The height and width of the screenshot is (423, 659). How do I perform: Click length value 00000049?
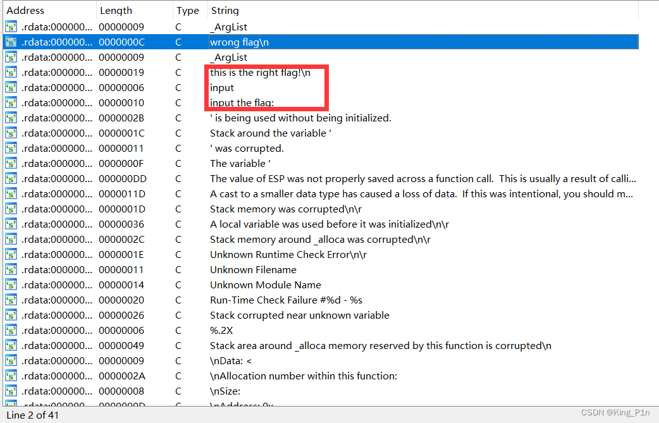(x=121, y=346)
